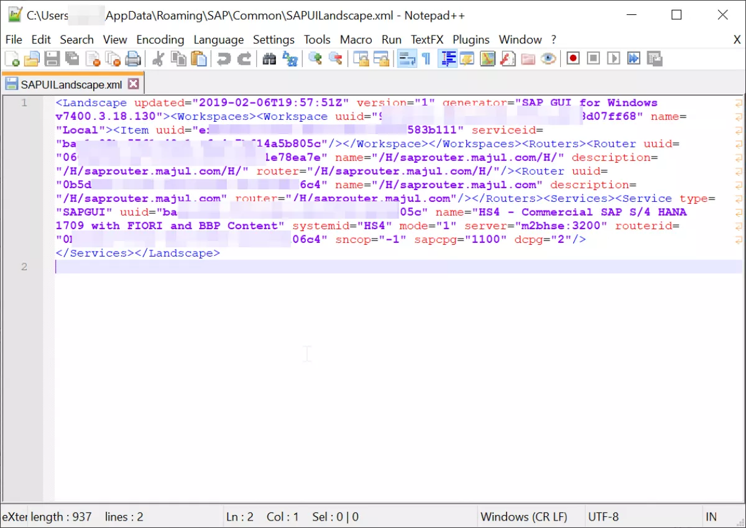Click the Copy toolbar icon
This screenshot has height=528, width=746.
point(178,59)
